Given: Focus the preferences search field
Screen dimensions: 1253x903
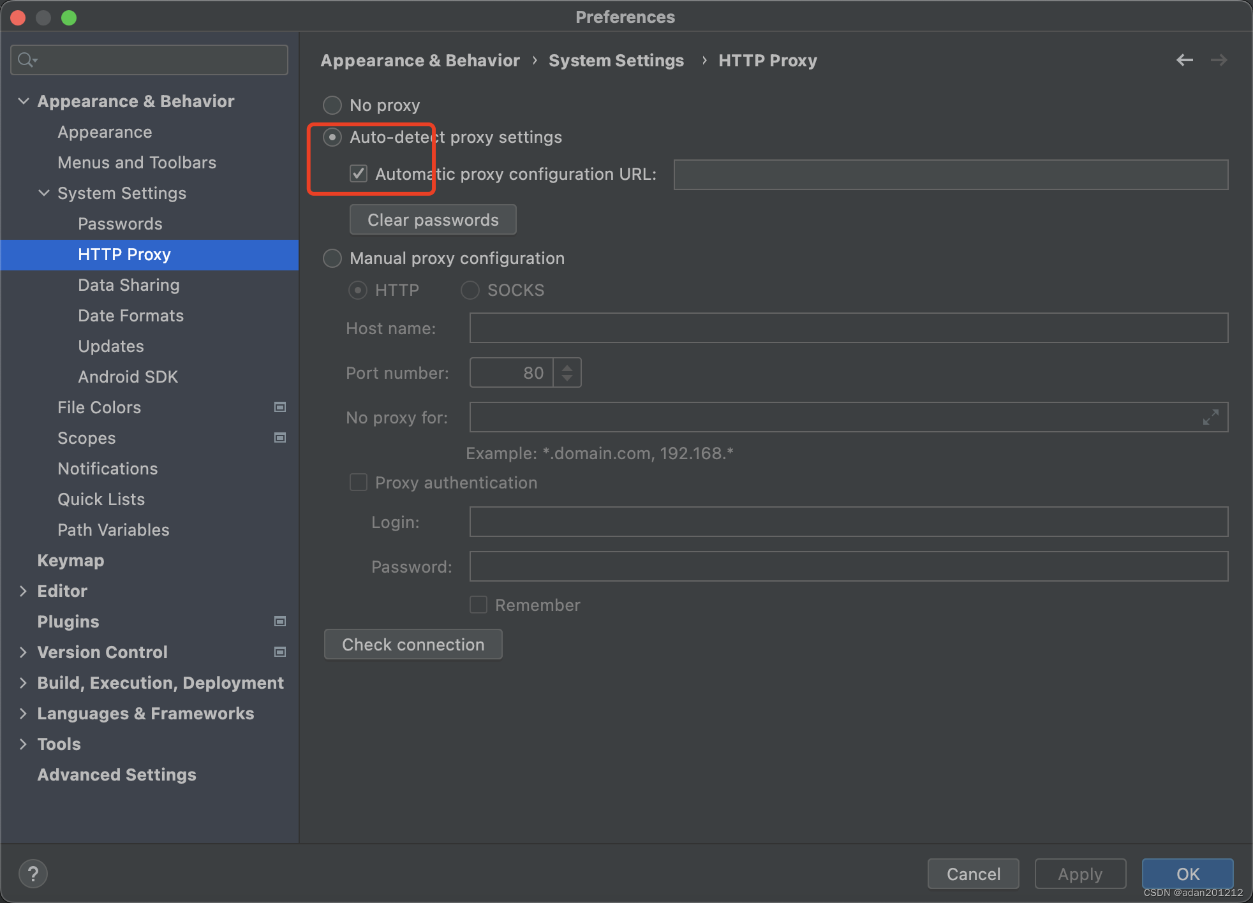Looking at the screenshot, I should click(x=149, y=60).
